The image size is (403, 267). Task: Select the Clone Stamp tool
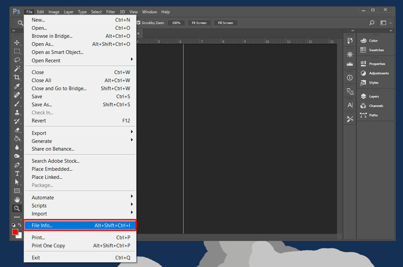coord(17,112)
